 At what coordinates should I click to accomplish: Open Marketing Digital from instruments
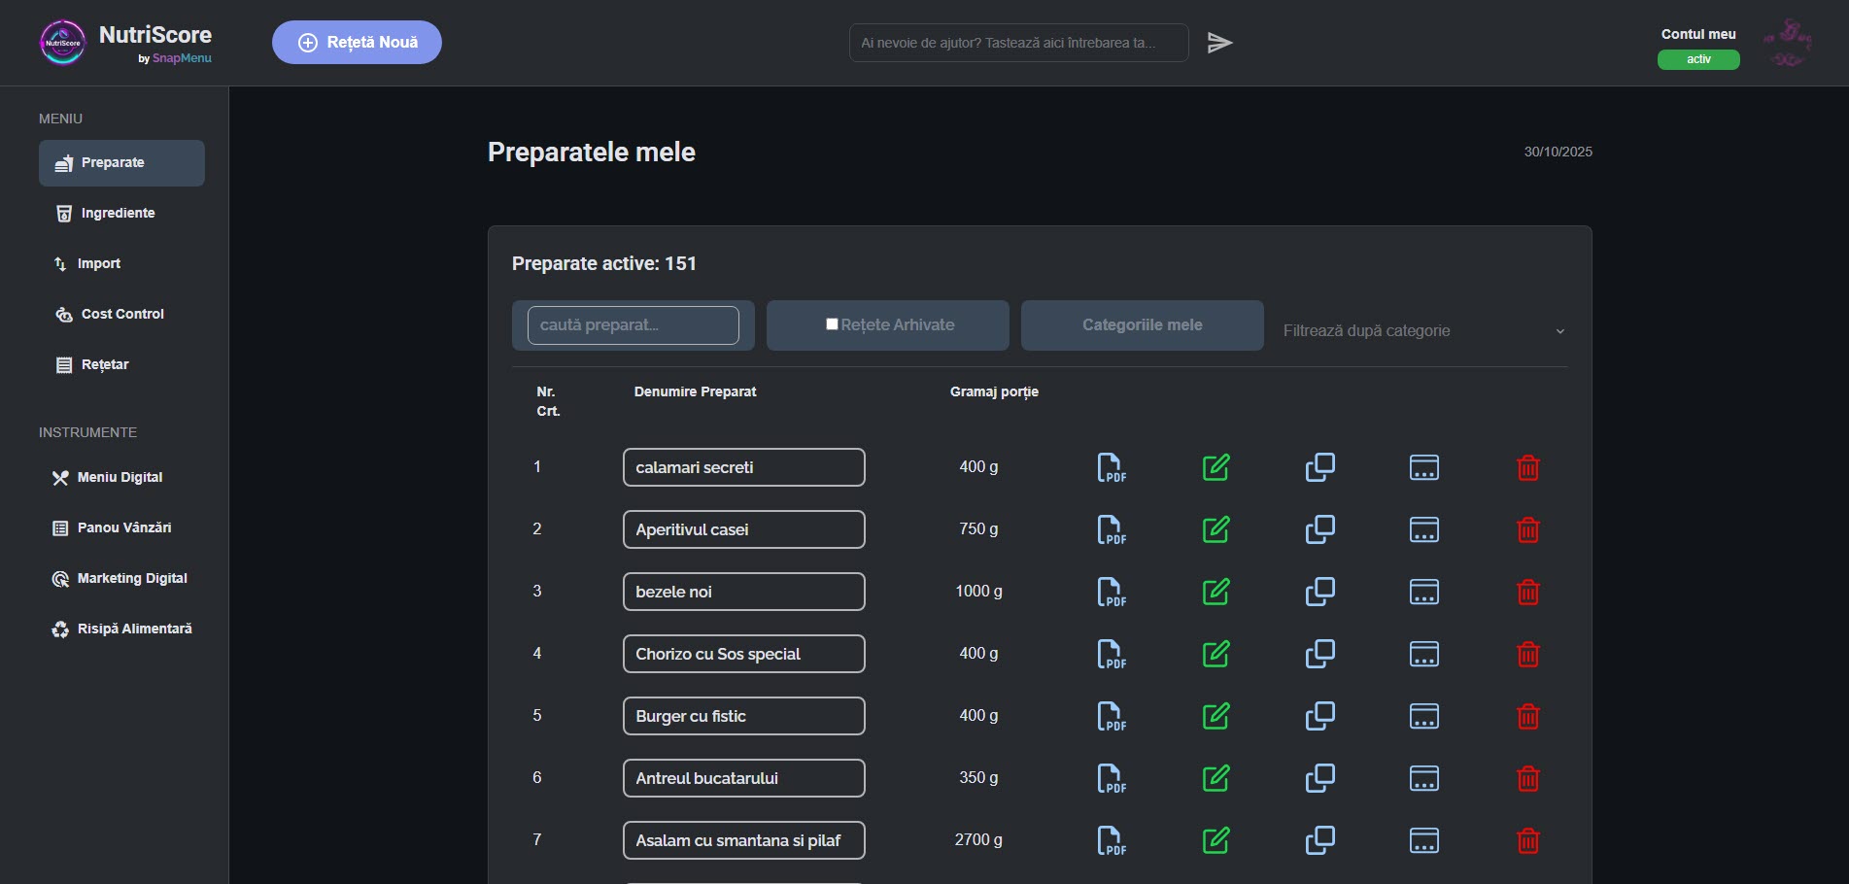coord(131,577)
